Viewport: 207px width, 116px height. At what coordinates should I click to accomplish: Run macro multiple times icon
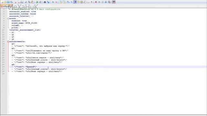coord(106,2)
